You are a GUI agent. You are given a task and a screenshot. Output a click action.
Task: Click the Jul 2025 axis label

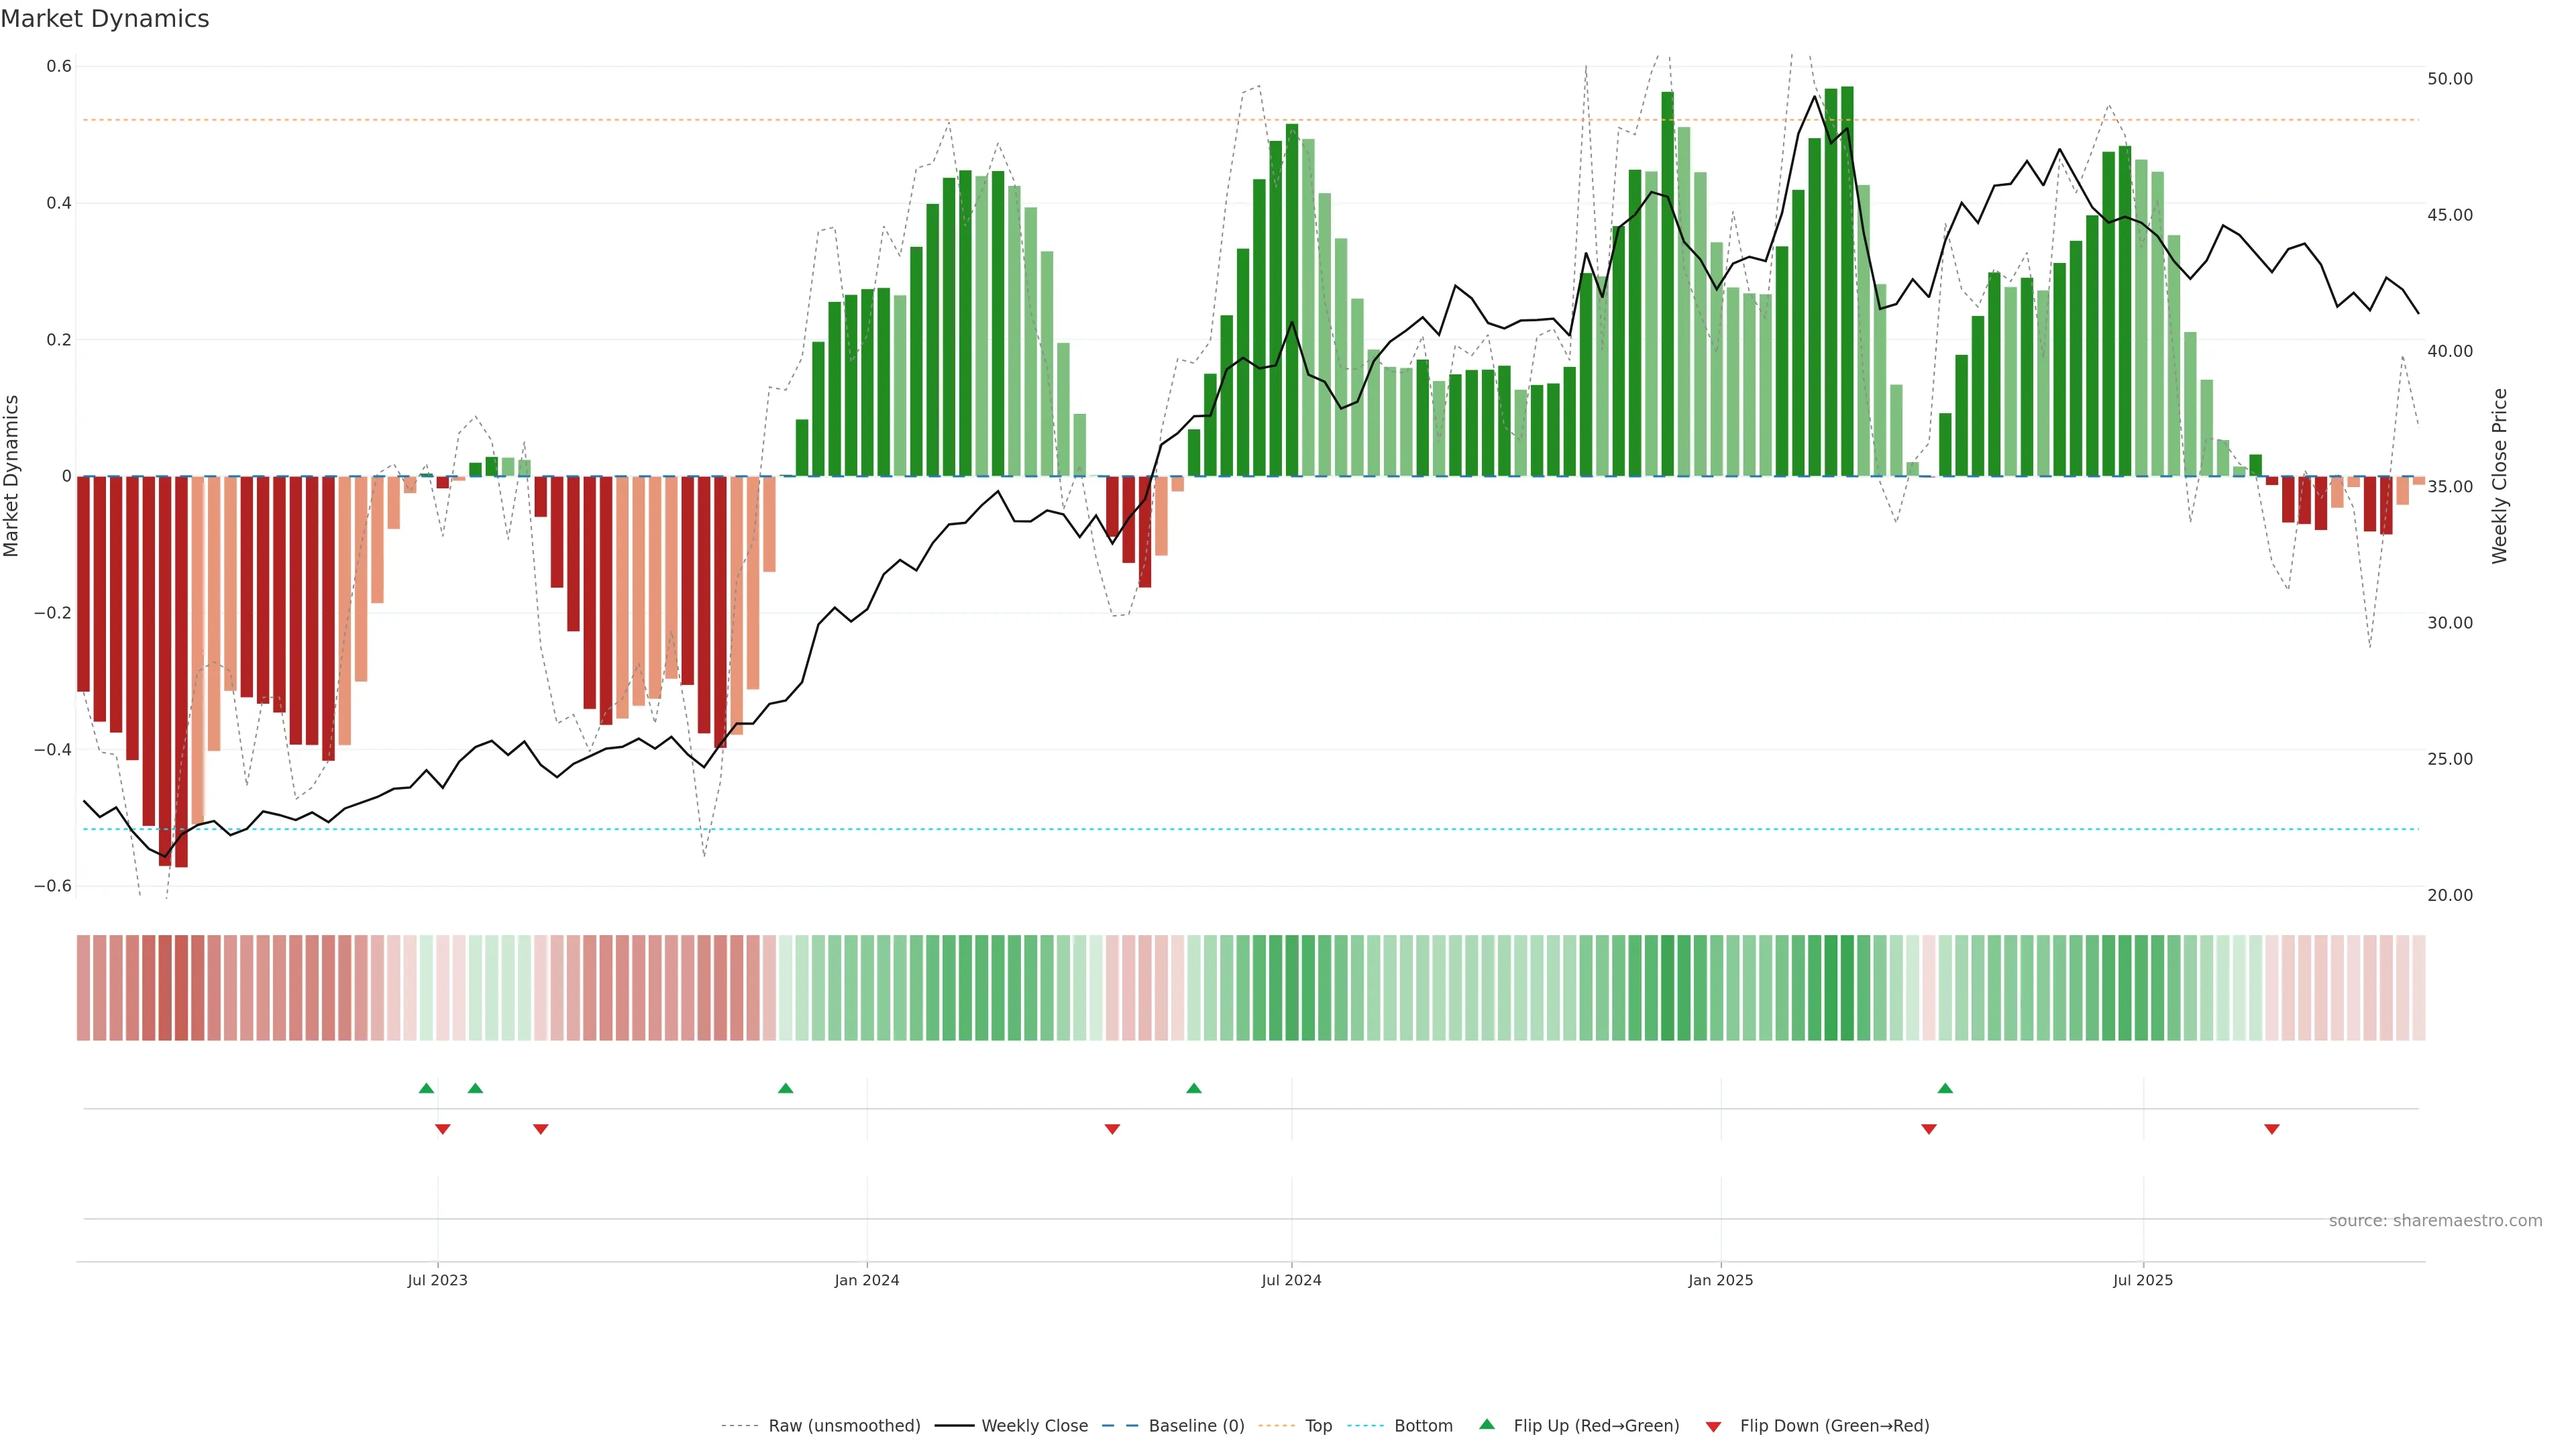(x=2142, y=1280)
